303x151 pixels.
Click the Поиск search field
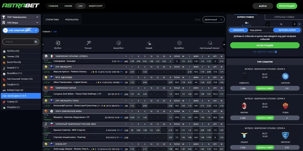[x=18, y=42]
